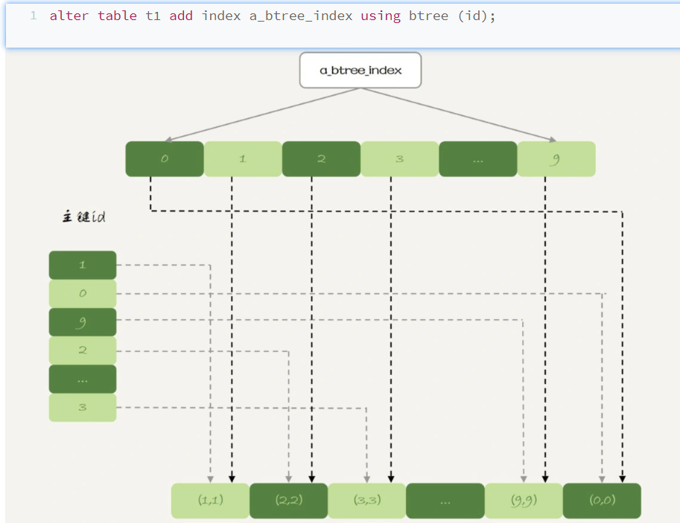
Task: Click index node 3 in top row
Action: [x=399, y=159]
